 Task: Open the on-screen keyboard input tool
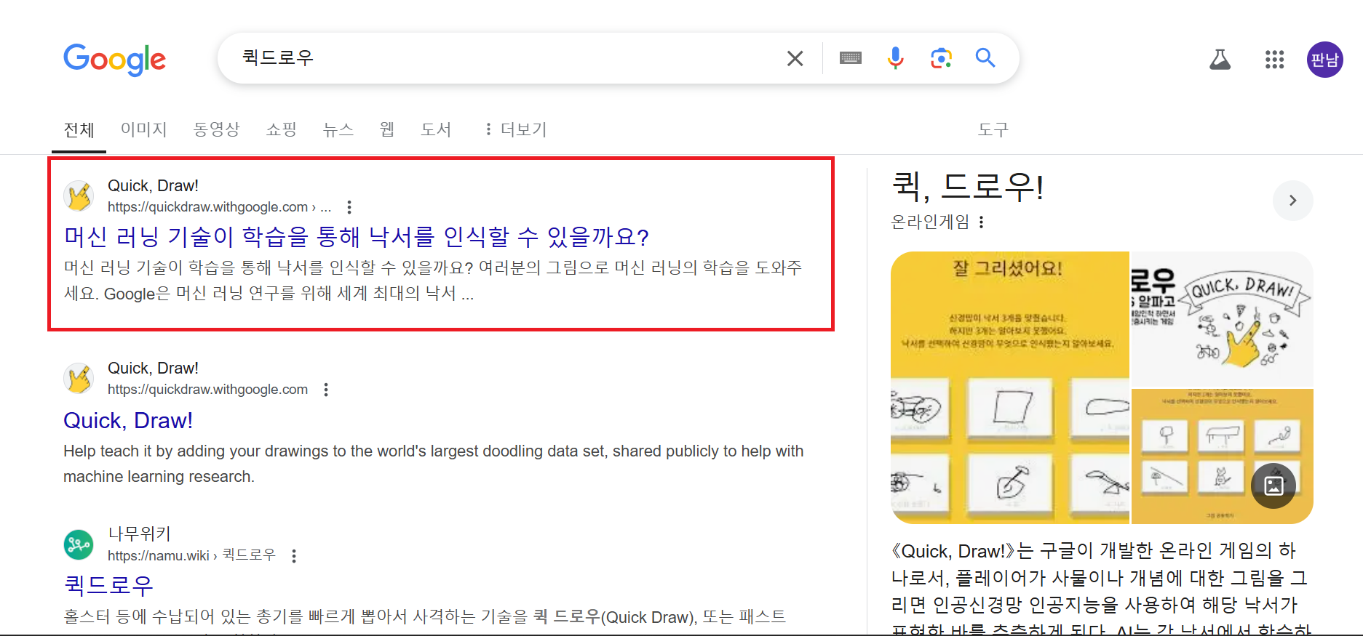point(851,58)
